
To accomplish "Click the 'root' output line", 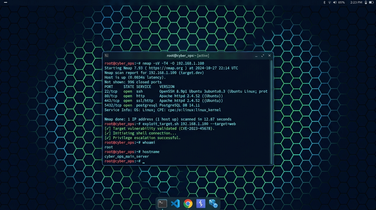I will 109,147.
